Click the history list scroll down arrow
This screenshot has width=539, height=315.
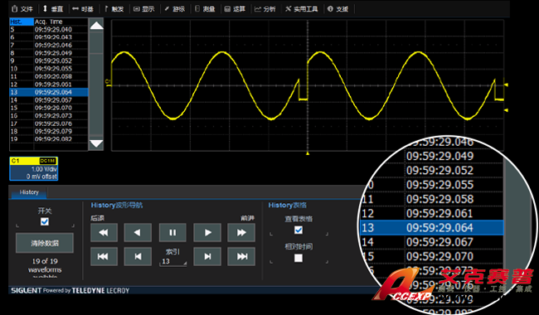(x=96, y=143)
